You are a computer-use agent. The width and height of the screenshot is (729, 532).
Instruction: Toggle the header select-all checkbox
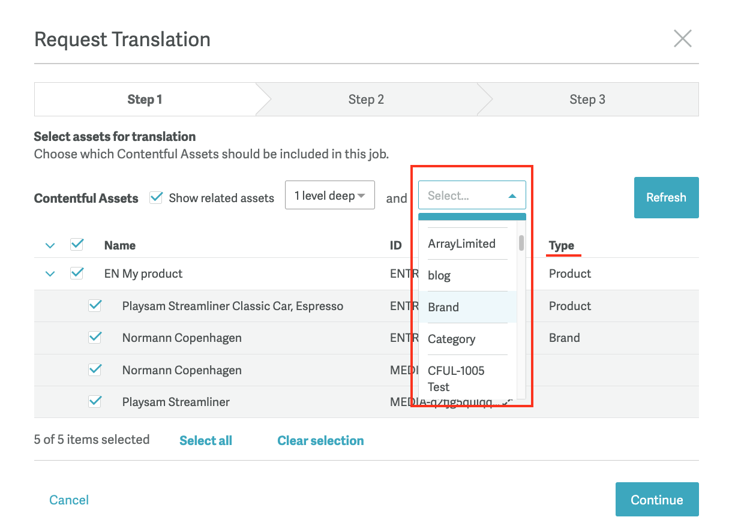point(77,244)
